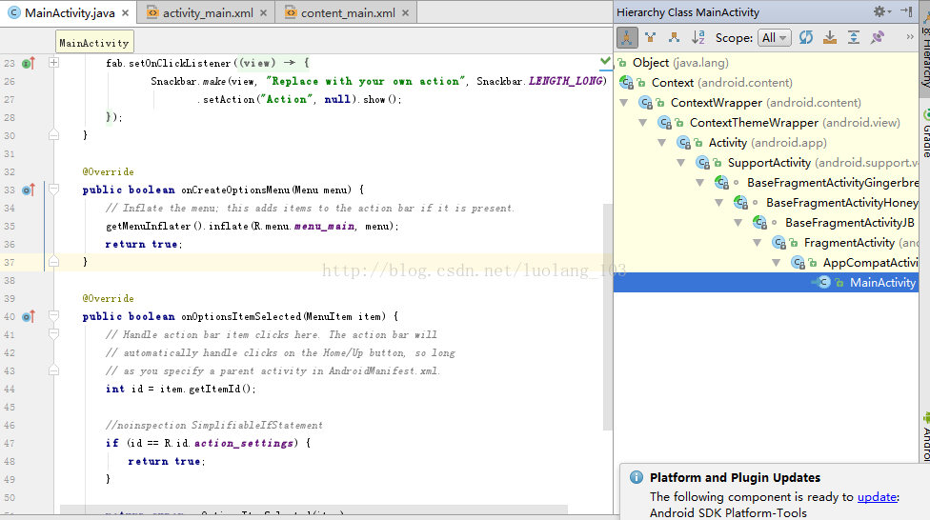Select MainActivity row in hierarchy tree
The width and height of the screenshot is (930, 520).
(x=766, y=282)
